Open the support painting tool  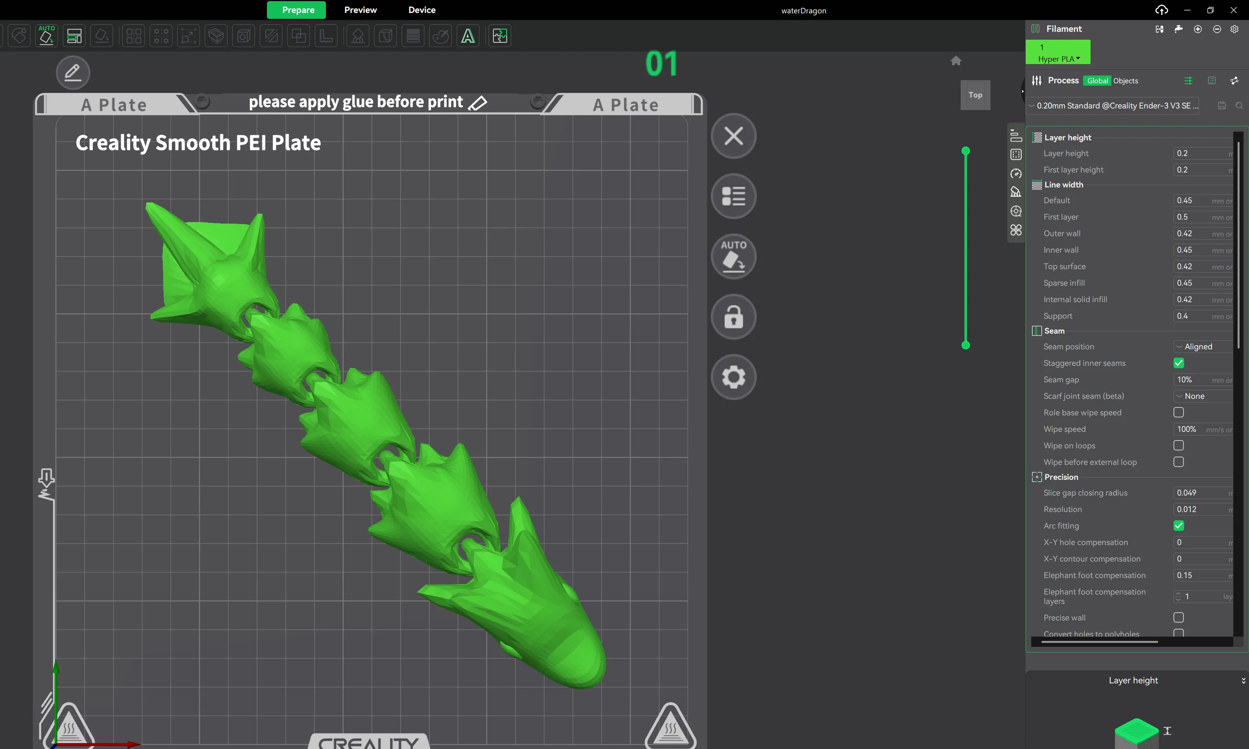click(358, 35)
